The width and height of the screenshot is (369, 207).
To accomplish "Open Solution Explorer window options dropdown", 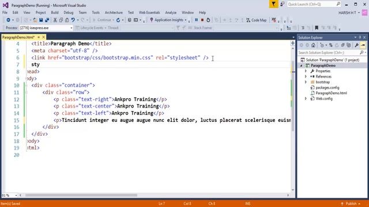I will click(355, 37).
